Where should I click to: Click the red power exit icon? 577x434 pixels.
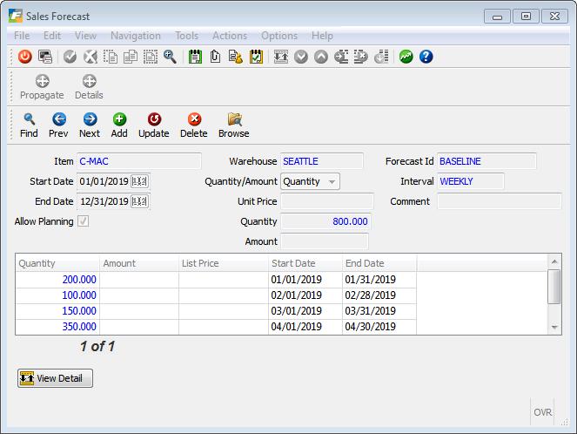click(x=25, y=57)
